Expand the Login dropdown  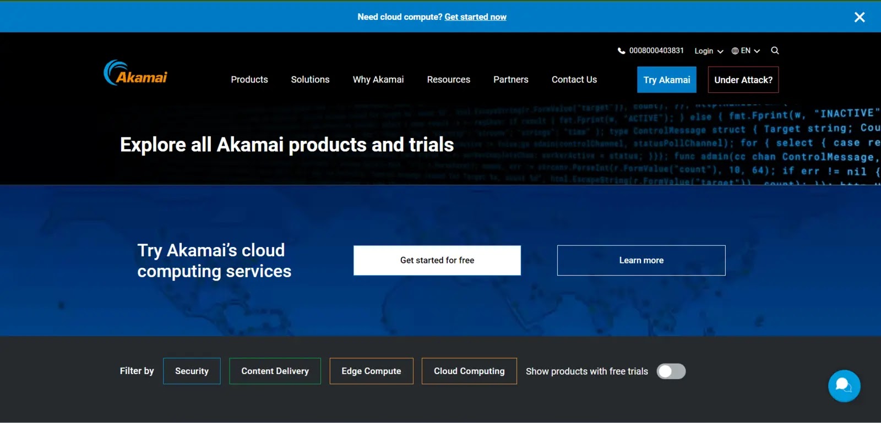(x=709, y=51)
